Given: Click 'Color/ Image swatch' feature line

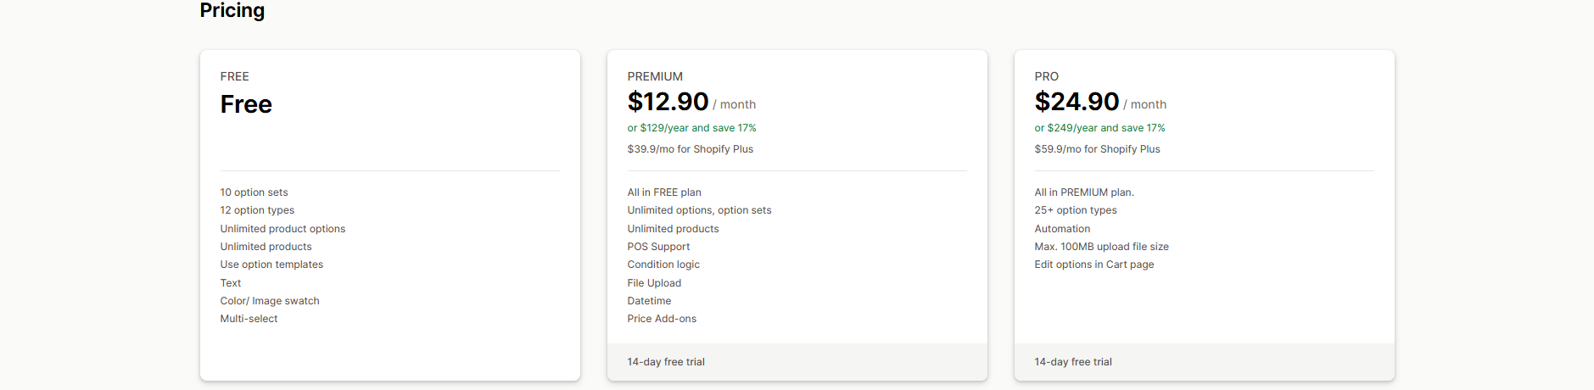Looking at the screenshot, I should (270, 301).
